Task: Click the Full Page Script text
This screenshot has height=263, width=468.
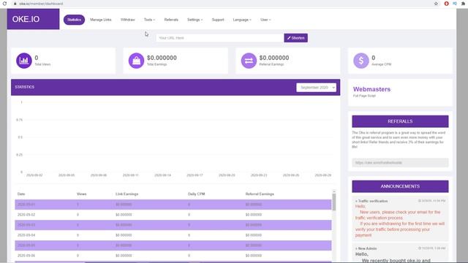Action: pos(364,96)
